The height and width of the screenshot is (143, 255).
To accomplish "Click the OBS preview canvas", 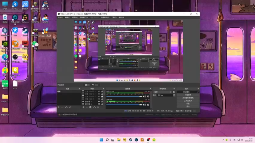I will (x=128, y=51).
